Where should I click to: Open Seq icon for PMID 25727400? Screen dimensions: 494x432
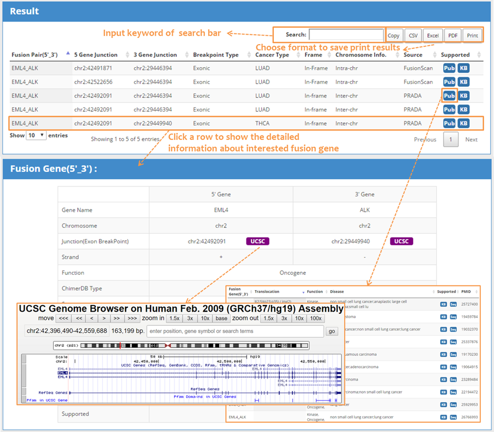coord(453,304)
